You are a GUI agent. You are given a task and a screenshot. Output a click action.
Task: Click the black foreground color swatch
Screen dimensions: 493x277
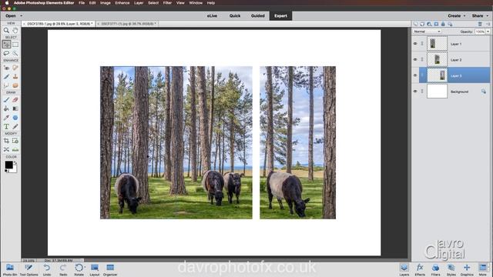[x=8, y=165]
